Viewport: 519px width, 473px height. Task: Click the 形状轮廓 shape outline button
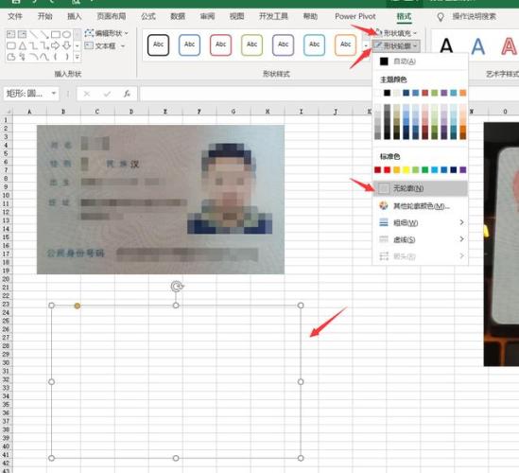pos(396,45)
